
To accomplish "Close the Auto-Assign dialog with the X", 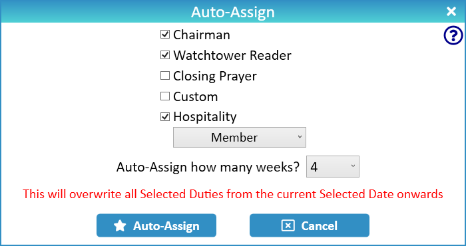I will point(451,11).
